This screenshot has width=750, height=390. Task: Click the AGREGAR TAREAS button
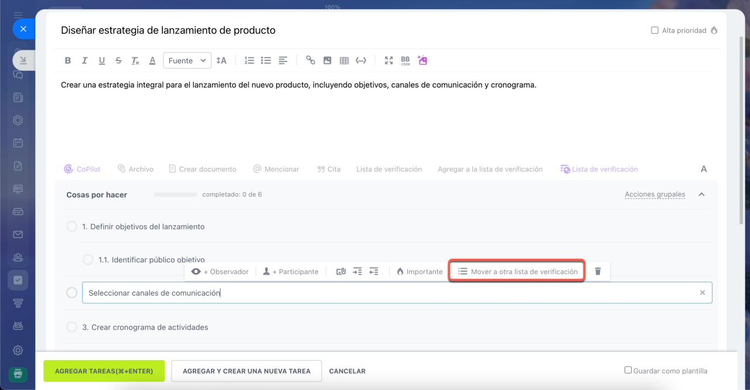pos(104,371)
